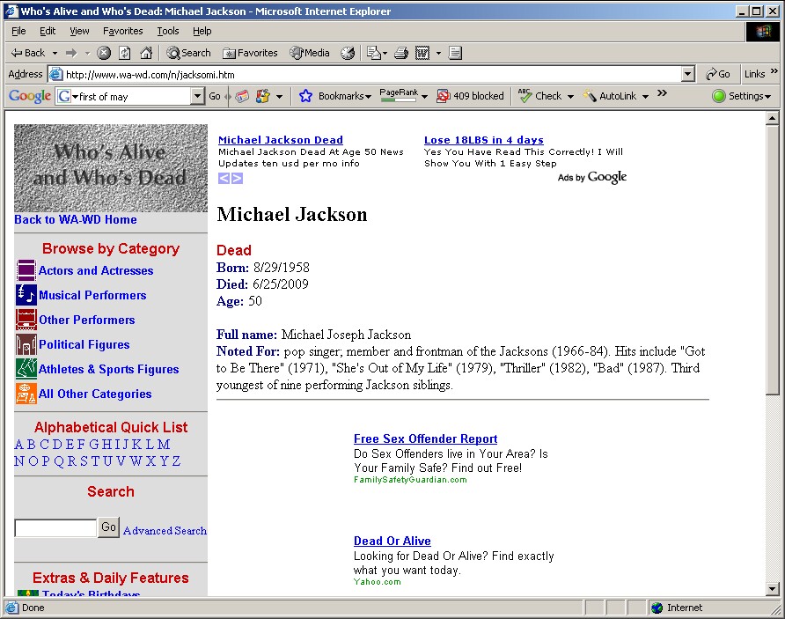The width and height of the screenshot is (785, 619).
Task: Open the Musical Performers category link
Action: click(x=92, y=295)
